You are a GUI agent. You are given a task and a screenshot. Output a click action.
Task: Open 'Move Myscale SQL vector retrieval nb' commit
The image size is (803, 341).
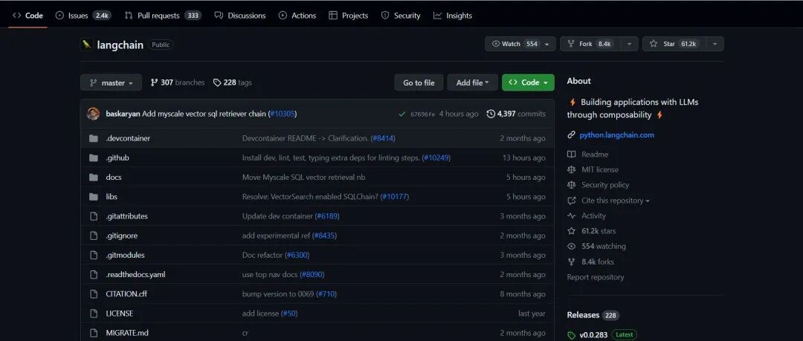pyautogui.click(x=303, y=177)
